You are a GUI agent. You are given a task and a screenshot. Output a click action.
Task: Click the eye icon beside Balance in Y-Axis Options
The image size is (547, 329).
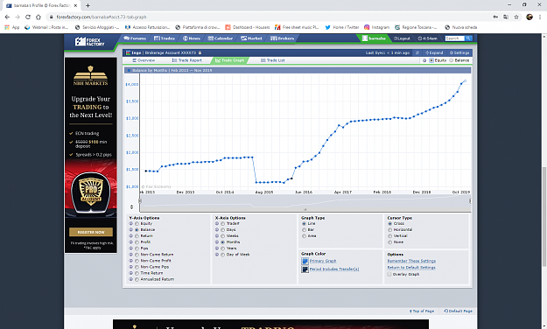click(130, 230)
